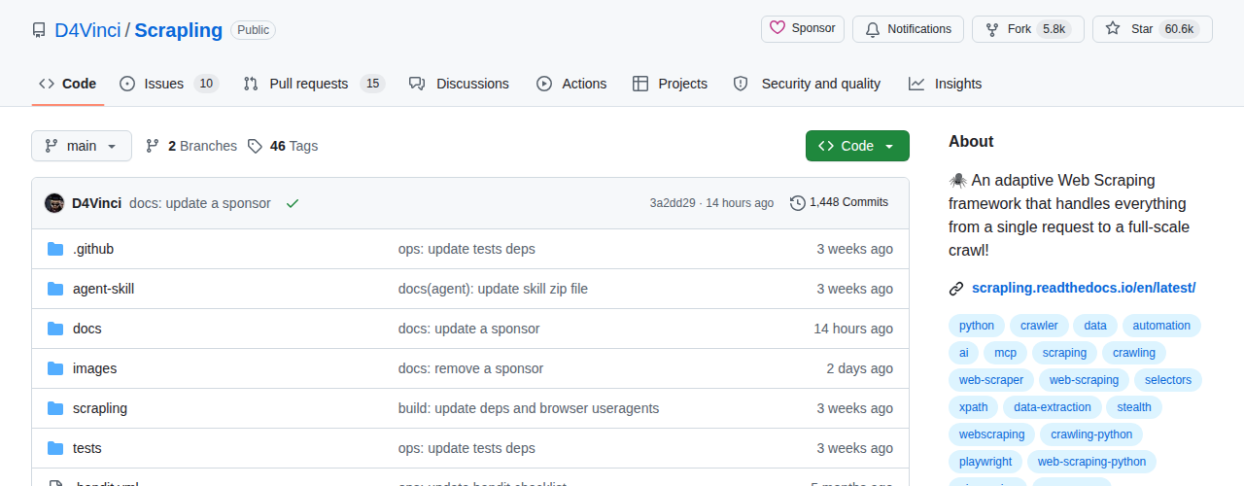Click folder icon next to scrapling
The width and height of the screenshot is (1244, 486).
pos(55,408)
